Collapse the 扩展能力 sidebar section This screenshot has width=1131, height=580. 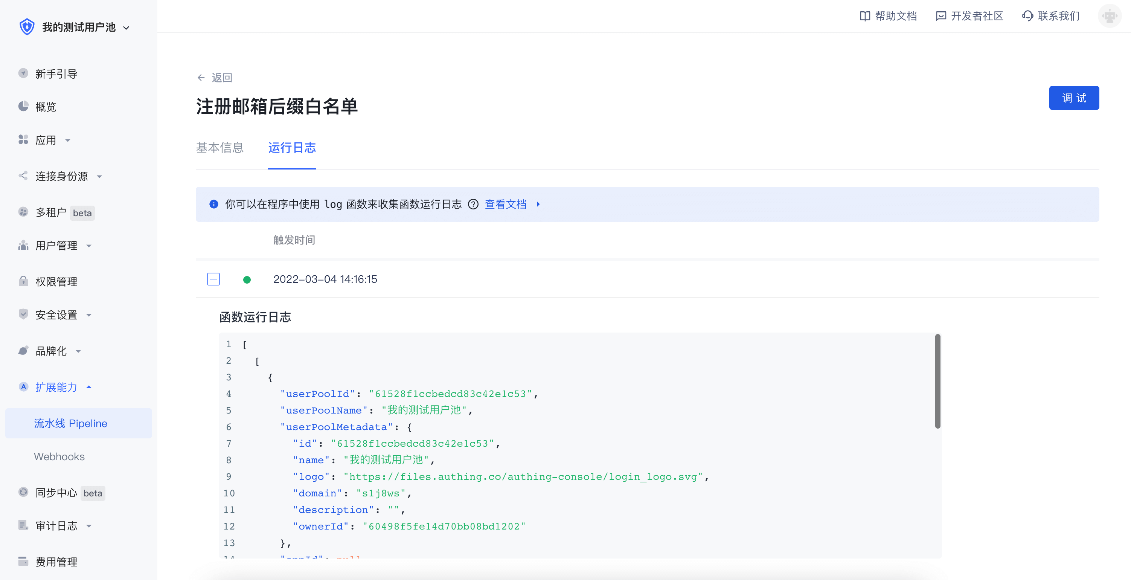[x=56, y=387]
